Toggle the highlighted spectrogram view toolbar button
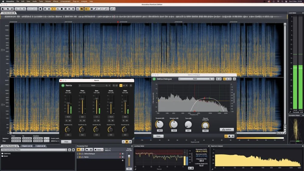 pyautogui.click(x=81, y=9)
